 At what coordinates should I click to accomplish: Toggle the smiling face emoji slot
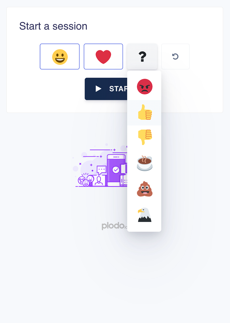(60, 57)
